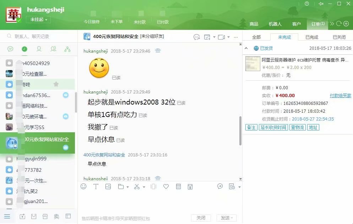Select contact ending in gyujin999
Image resolution: width=353 pixels, height=224 pixels.
[x=37, y=159]
